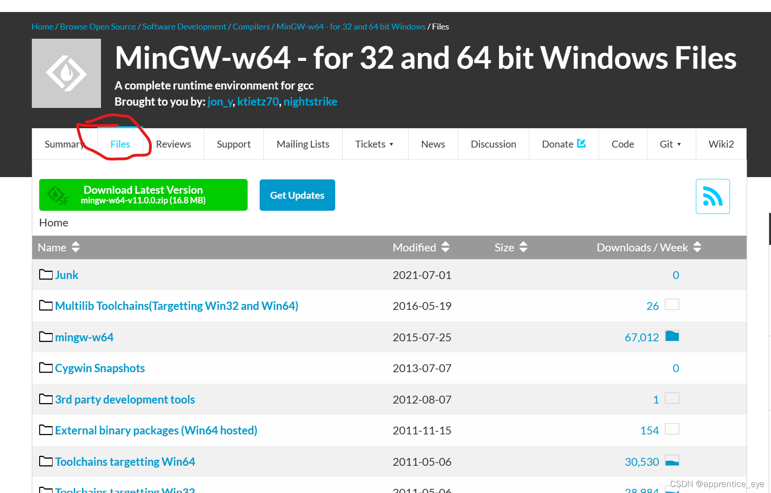
Task: Open the Discussion tab
Action: [x=493, y=144]
